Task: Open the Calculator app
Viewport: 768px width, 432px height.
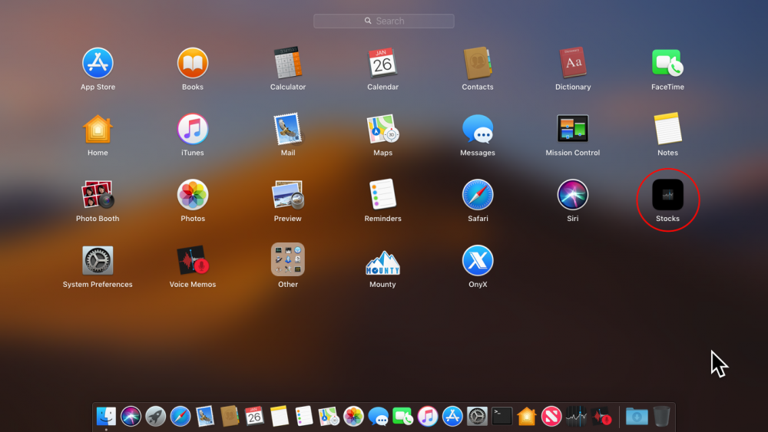Action: (x=287, y=63)
